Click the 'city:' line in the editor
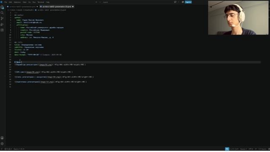The width and height of the screenshot is (270, 152). pyautogui.click(x=26, y=35)
